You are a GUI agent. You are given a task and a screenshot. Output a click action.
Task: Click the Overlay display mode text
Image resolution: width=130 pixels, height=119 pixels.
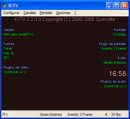coord(120,34)
